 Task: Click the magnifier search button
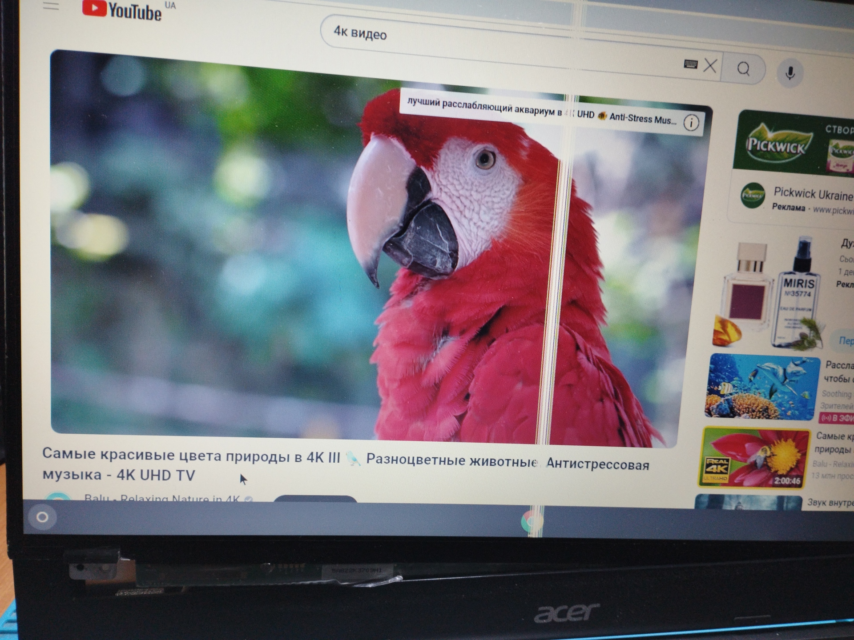pyautogui.click(x=743, y=69)
